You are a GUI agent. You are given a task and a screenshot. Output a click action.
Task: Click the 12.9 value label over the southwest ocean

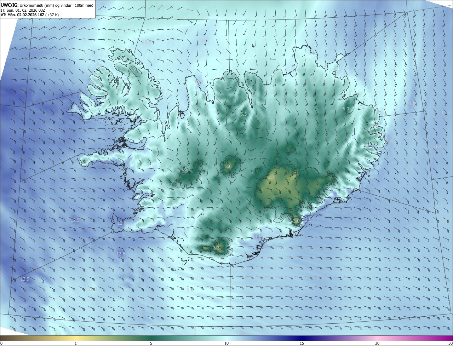[25, 279]
